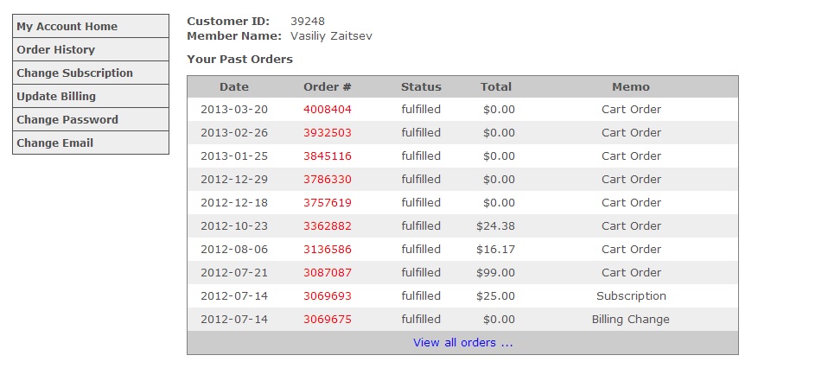The image size is (828, 368).
Task: Go to Order History
Action: [x=55, y=50]
